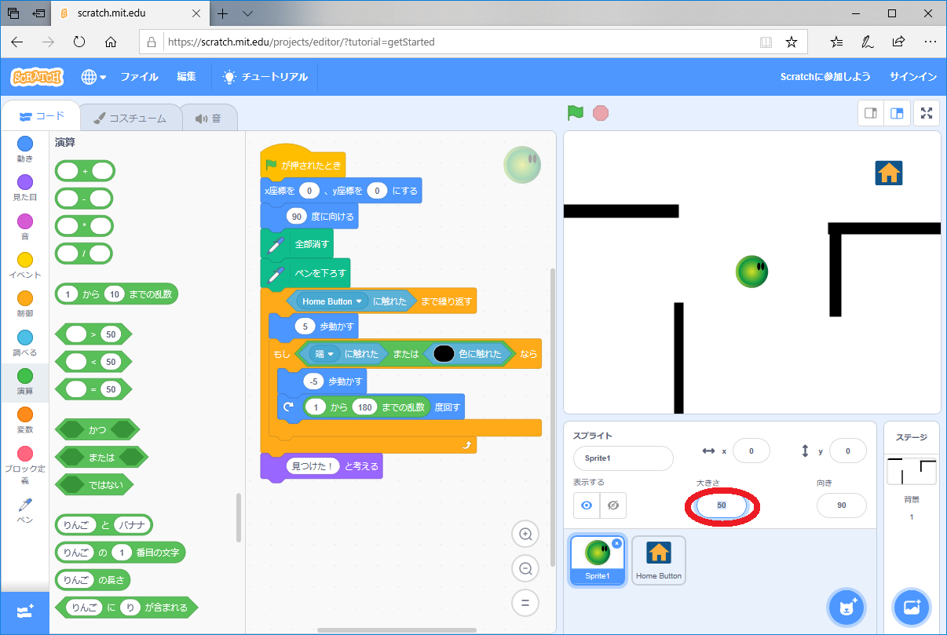Zoom in the code workspace
Screen dimensions: 947x635
pos(525,535)
